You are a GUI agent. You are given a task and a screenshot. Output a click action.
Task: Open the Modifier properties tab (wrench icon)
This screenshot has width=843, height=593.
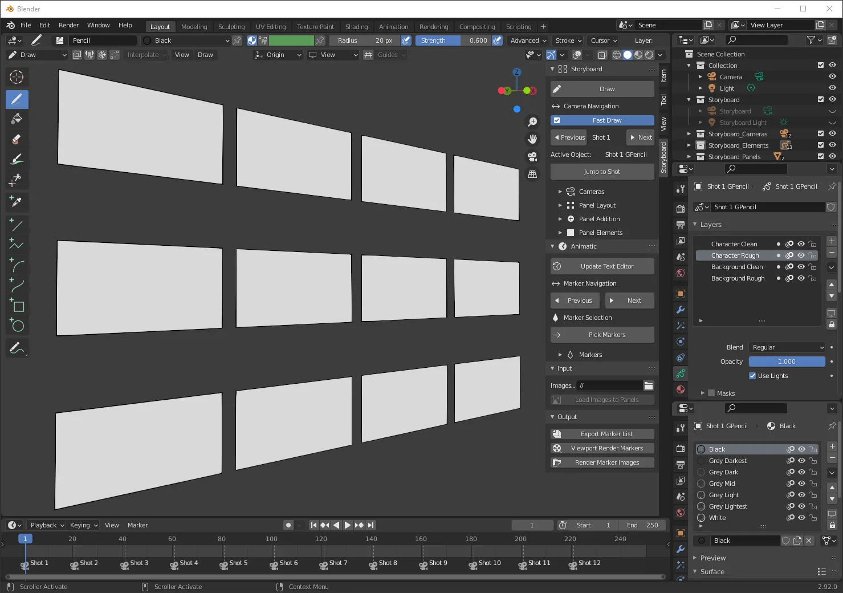(x=679, y=310)
